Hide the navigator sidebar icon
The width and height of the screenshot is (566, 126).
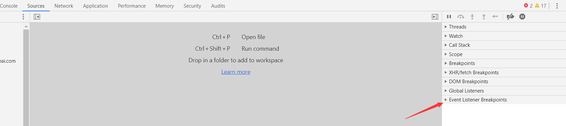[x=37, y=17]
